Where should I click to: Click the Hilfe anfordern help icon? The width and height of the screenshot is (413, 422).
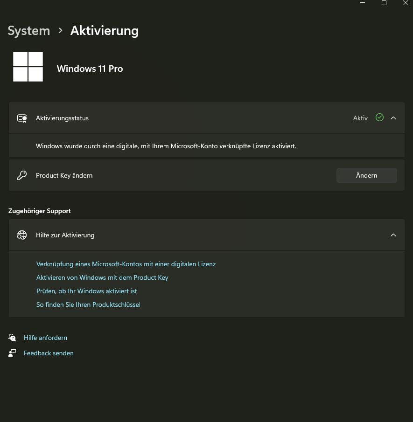[x=12, y=338]
